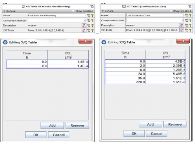The image size is (195, 142).
Task: Open X/Q Table editor icon in Exclusion Area Boundary
Action: click(84, 30)
